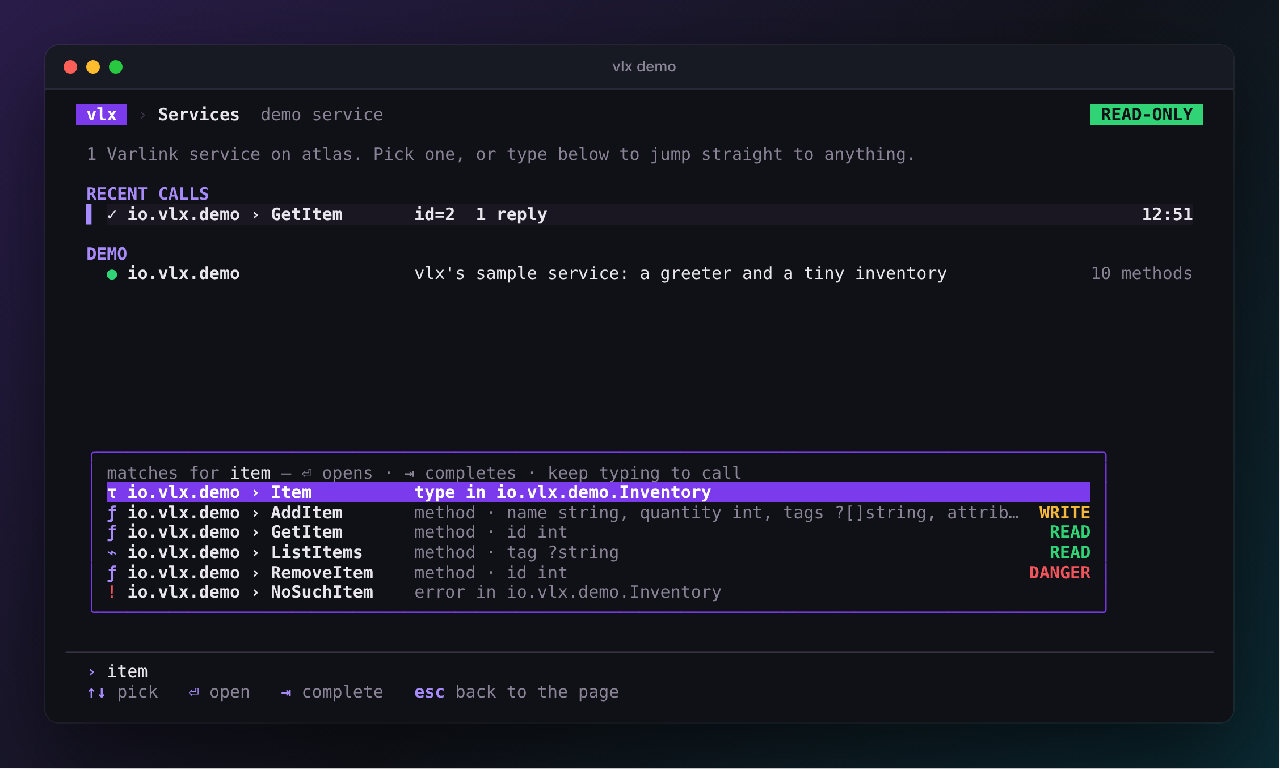Click the prompt chevron before item

[91, 672]
